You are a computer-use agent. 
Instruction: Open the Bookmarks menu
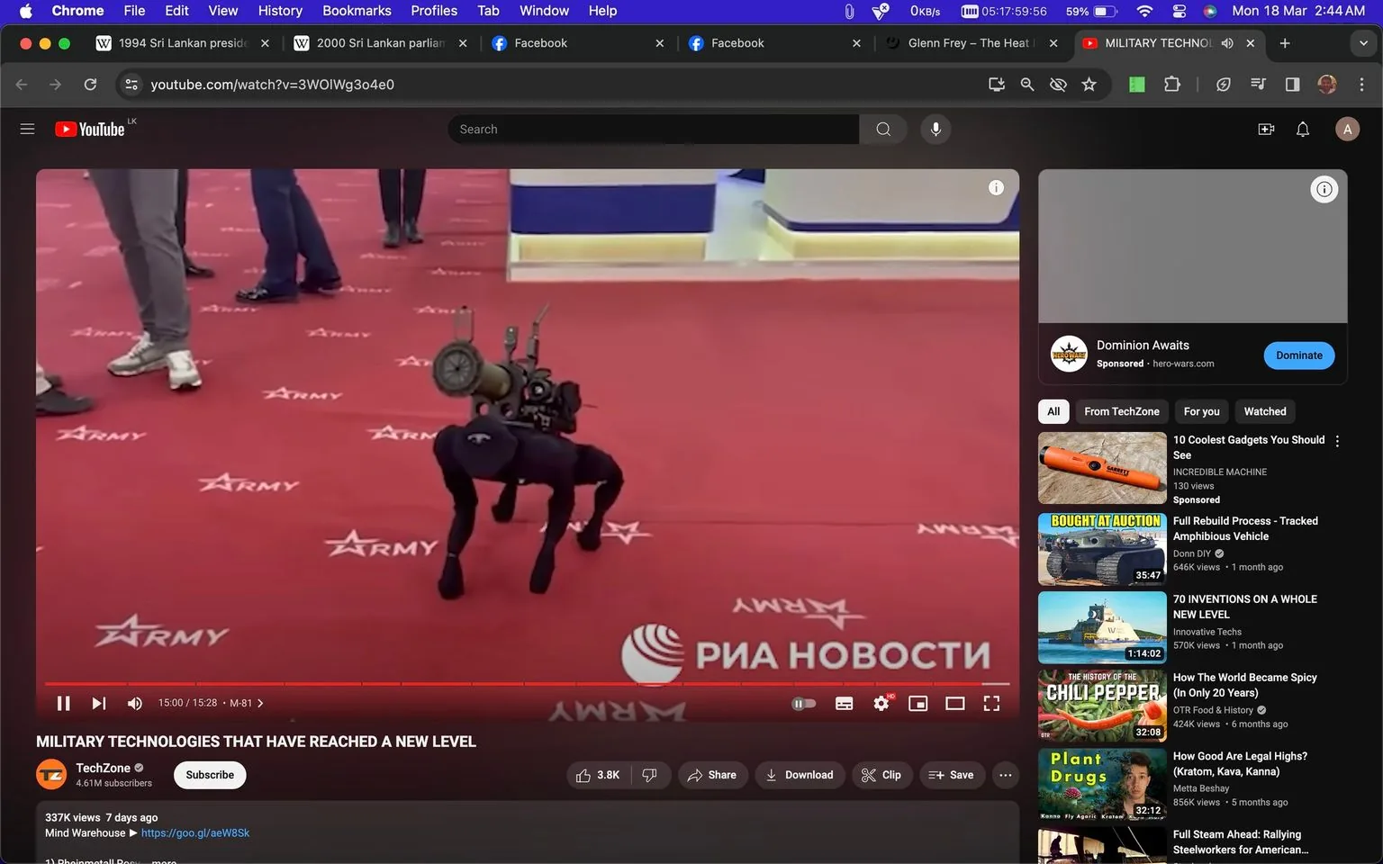[357, 11]
